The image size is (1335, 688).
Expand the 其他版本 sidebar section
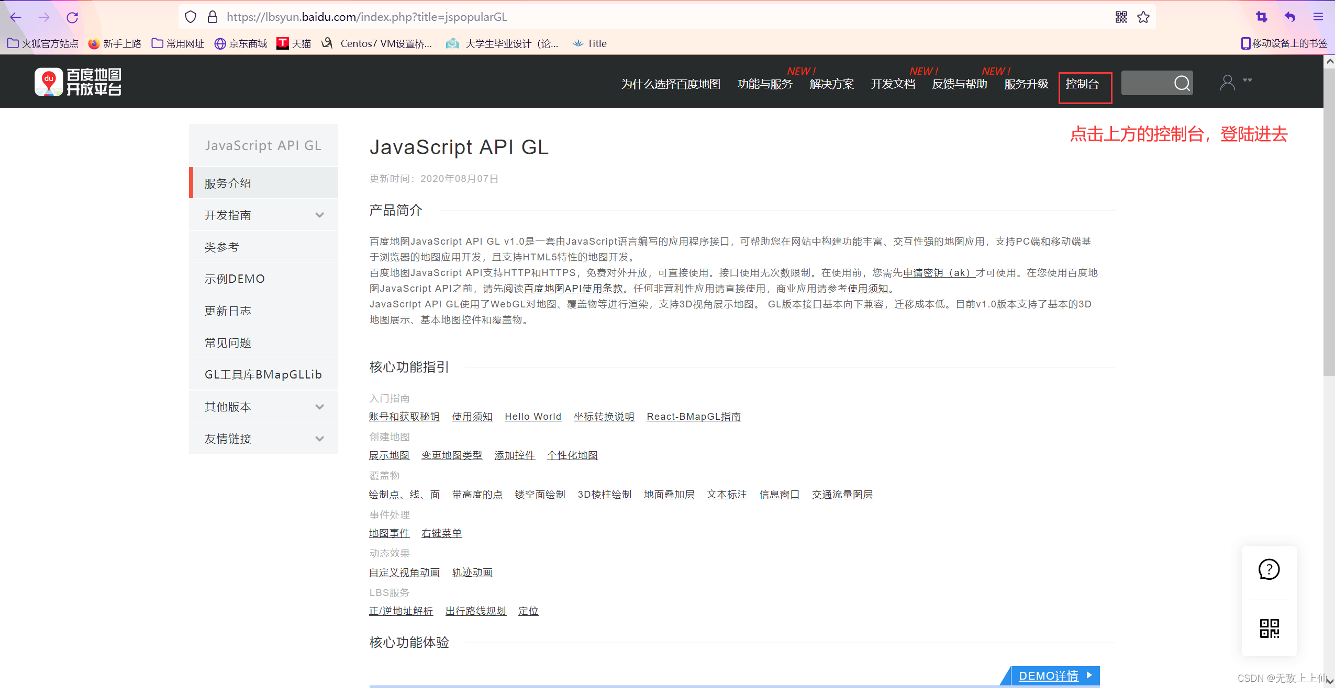319,407
